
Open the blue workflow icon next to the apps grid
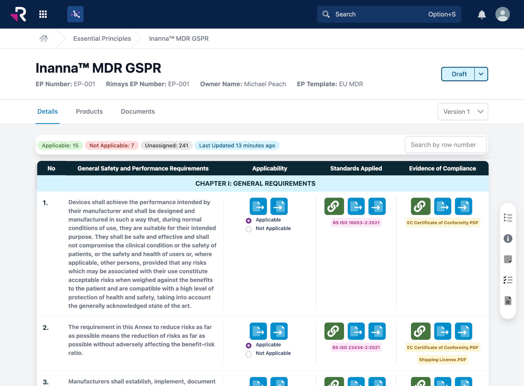point(75,14)
